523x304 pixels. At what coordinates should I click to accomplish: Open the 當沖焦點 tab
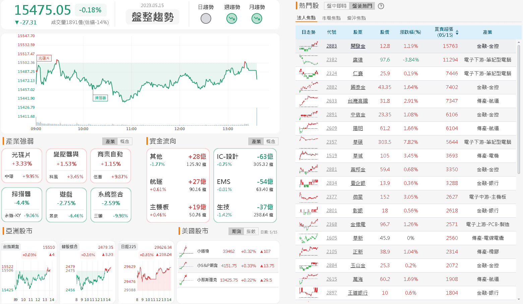click(x=356, y=18)
